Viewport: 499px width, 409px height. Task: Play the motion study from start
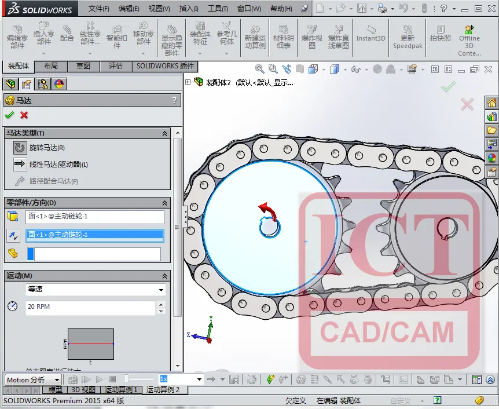[86, 379]
